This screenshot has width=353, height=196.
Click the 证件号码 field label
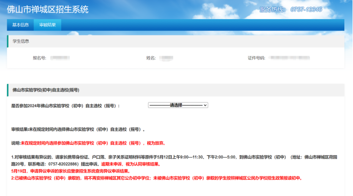coord(256,58)
